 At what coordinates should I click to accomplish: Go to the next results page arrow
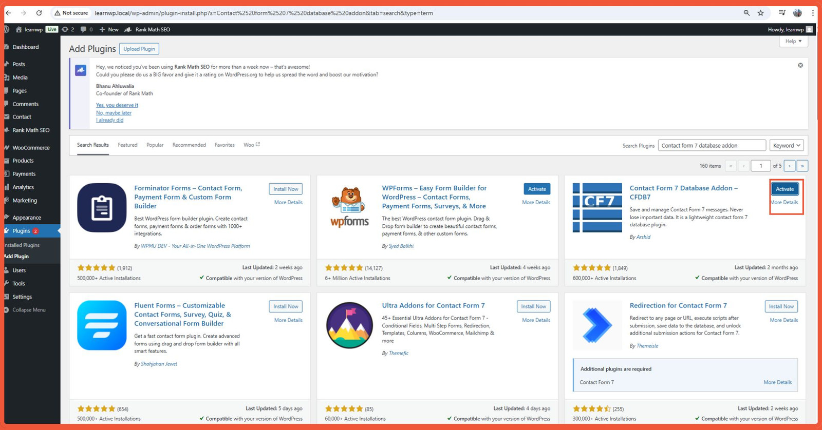(790, 166)
